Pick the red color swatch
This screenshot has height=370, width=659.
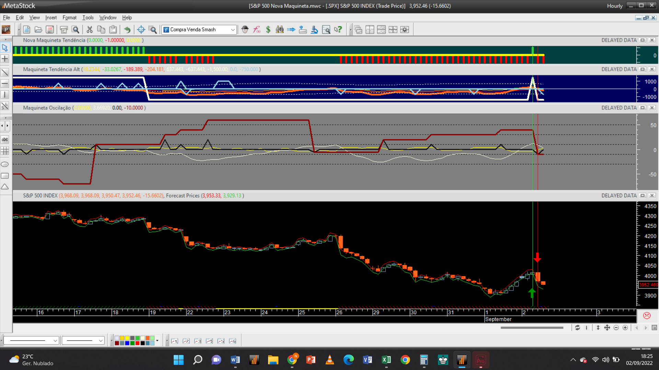137,343
